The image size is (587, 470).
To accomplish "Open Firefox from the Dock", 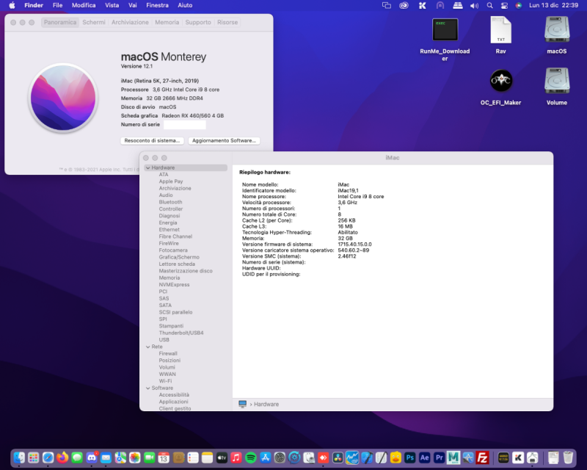I will (62, 458).
